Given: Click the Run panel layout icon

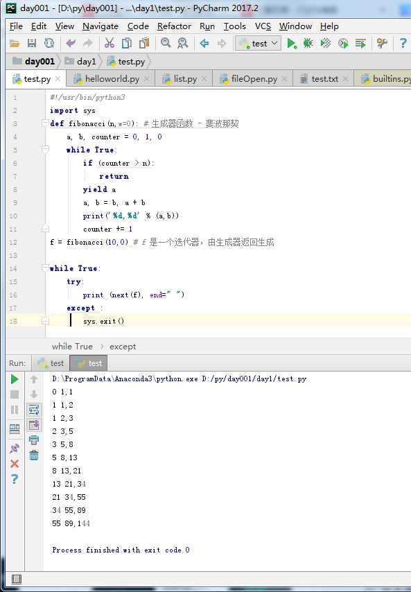Looking at the screenshot, I should coord(15,429).
